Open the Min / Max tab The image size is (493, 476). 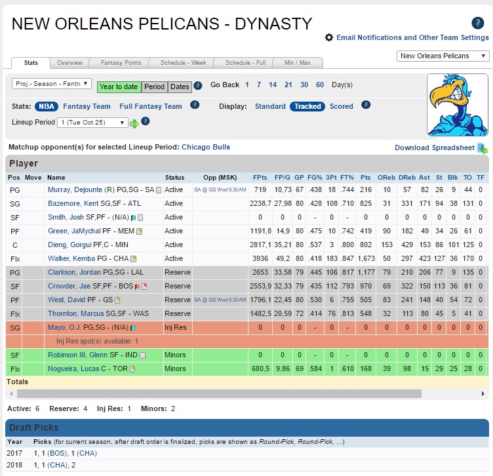[x=298, y=63]
